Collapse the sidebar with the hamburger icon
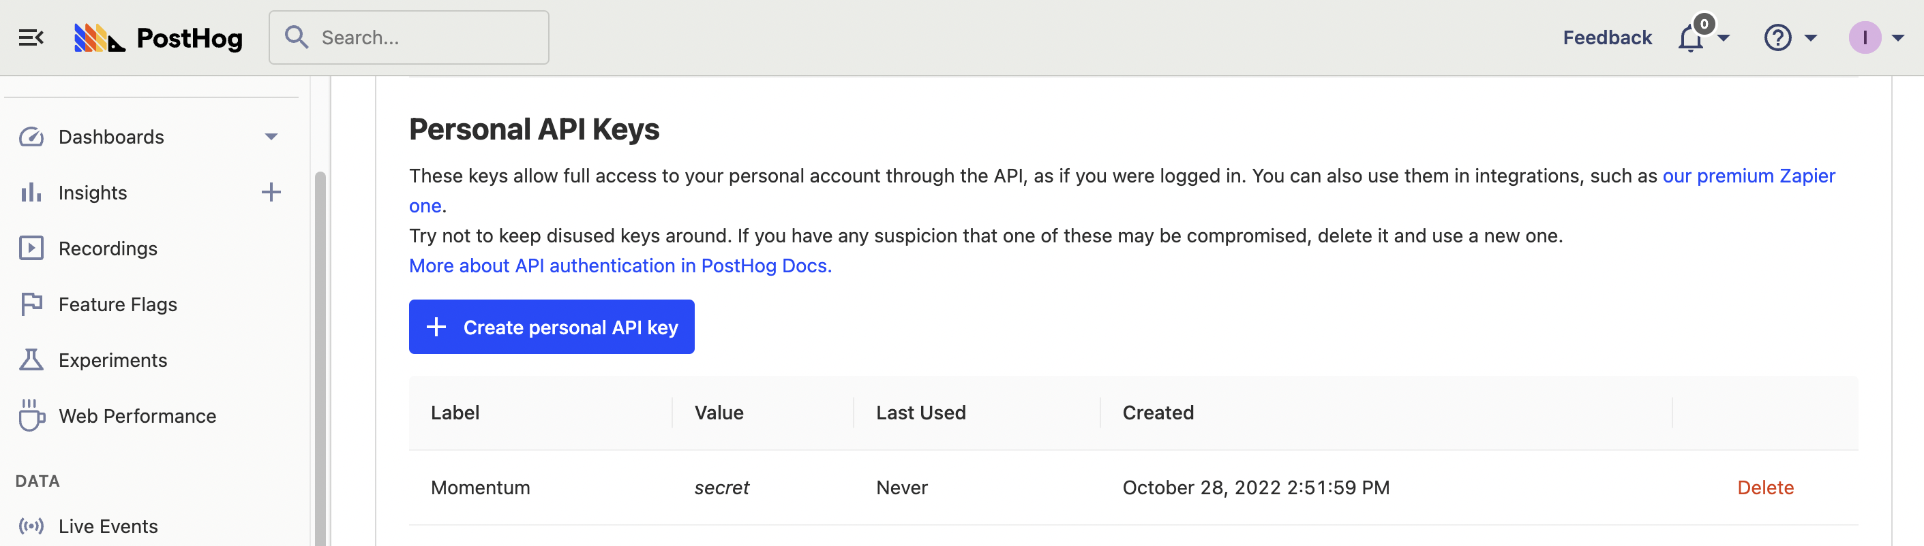 [x=31, y=37]
